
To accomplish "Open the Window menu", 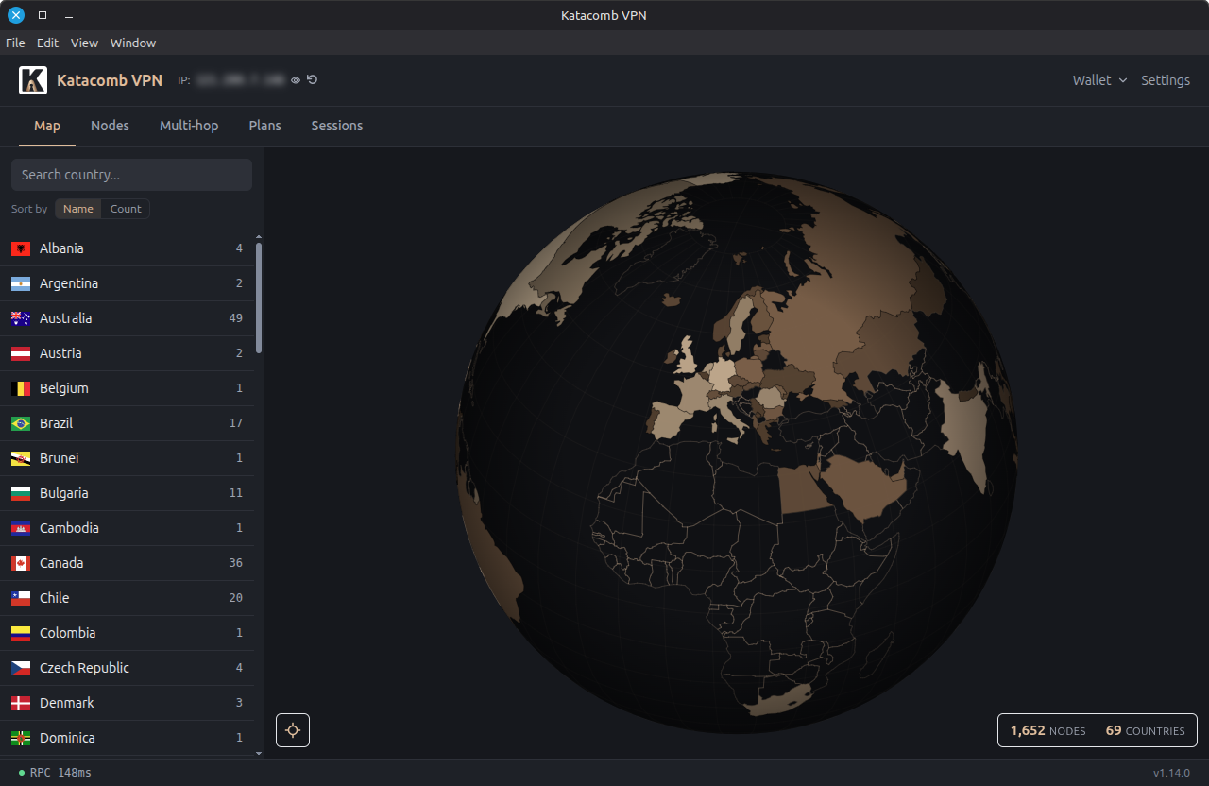I will point(133,43).
